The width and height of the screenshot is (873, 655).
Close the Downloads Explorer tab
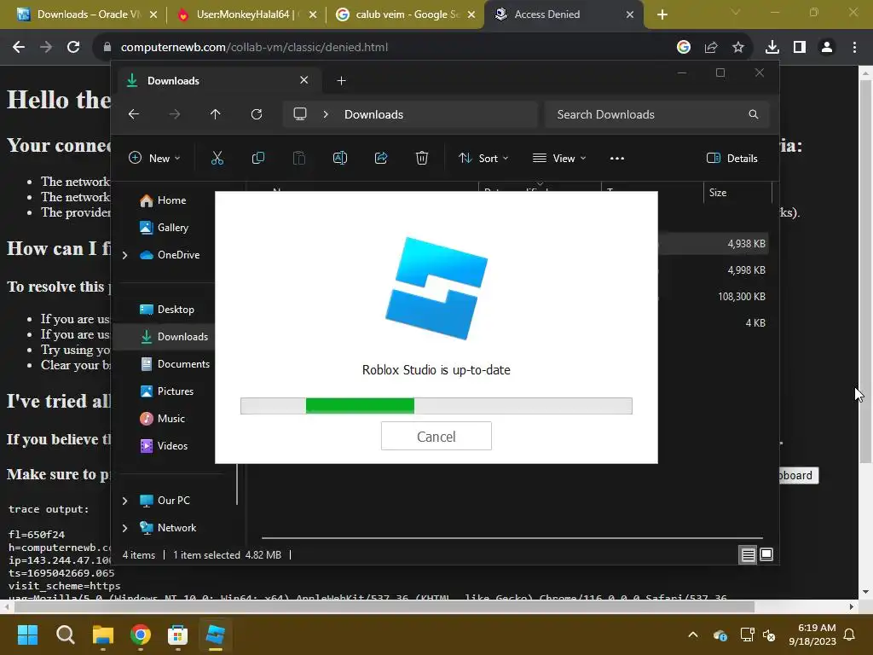(304, 80)
